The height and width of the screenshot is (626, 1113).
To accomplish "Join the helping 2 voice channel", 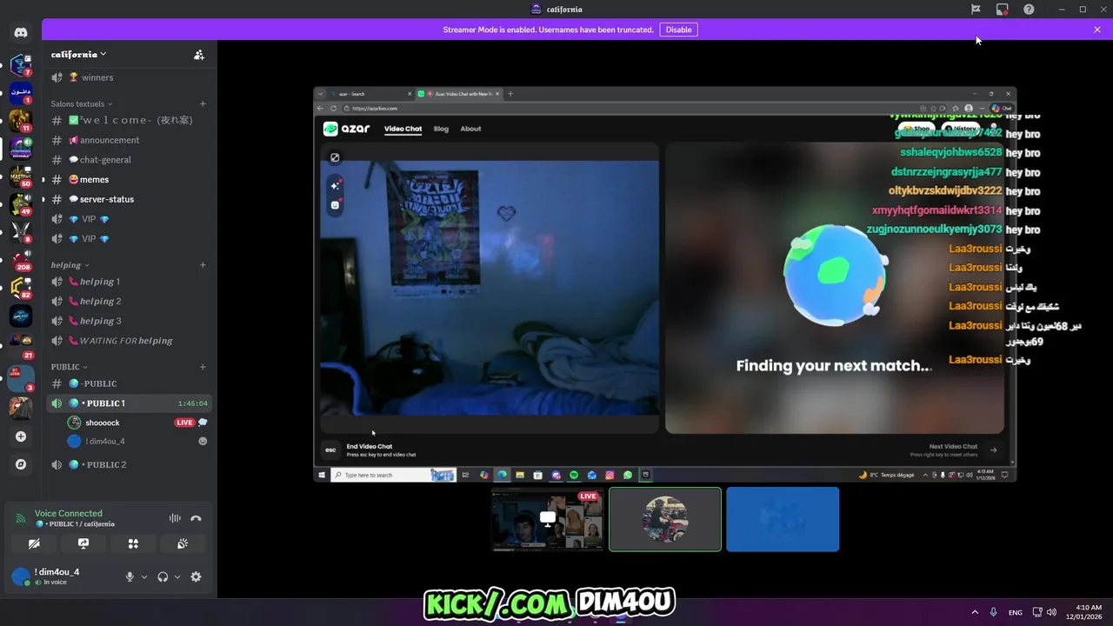I will pyautogui.click(x=129, y=301).
